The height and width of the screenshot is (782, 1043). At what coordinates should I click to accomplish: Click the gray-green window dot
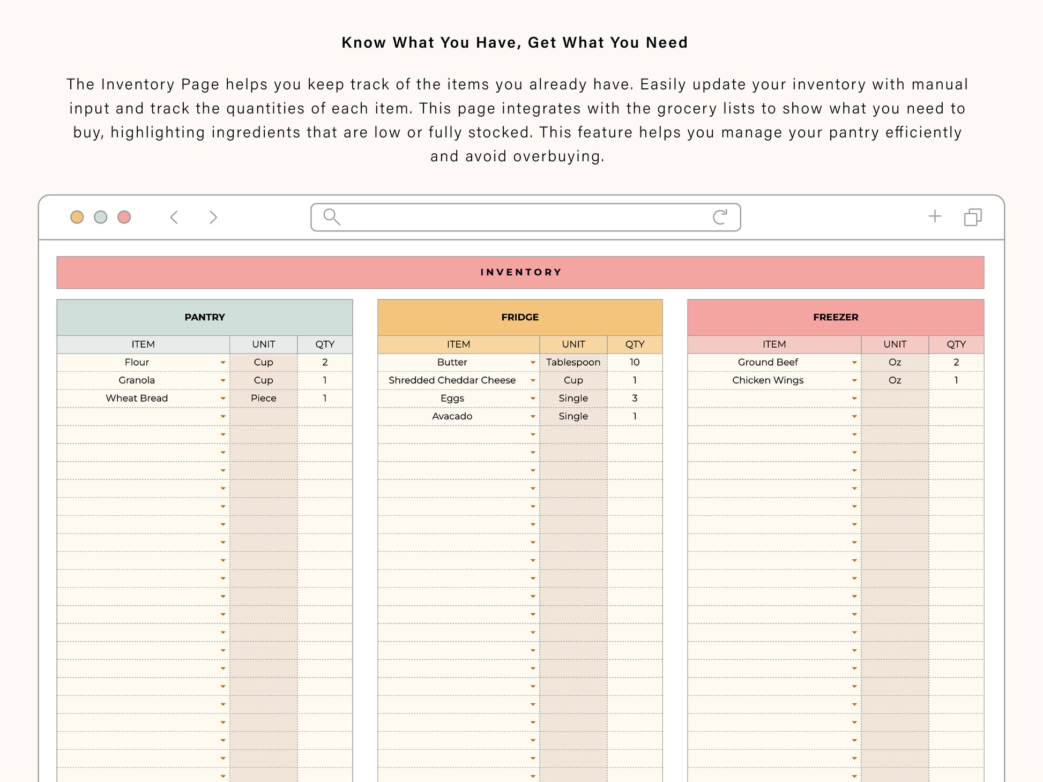[101, 217]
